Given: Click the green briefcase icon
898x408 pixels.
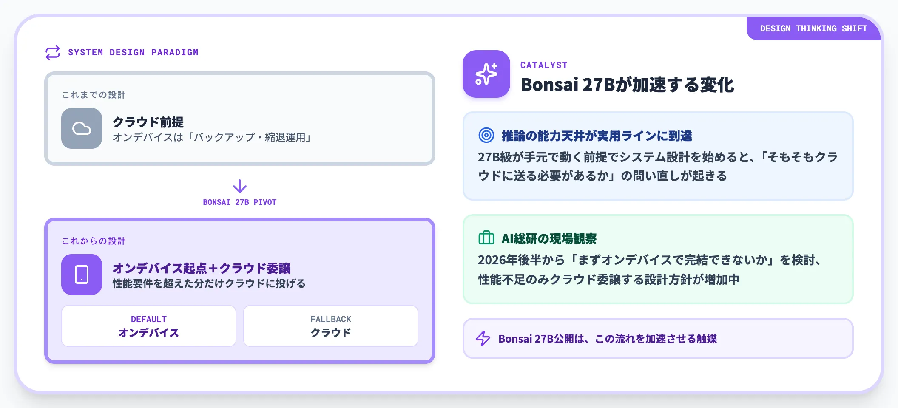Looking at the screenshot, I should pyautogui.click(x=486, y=238).
